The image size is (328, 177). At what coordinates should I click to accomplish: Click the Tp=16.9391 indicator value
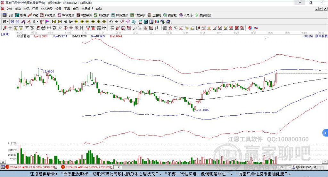coord(41,36)
